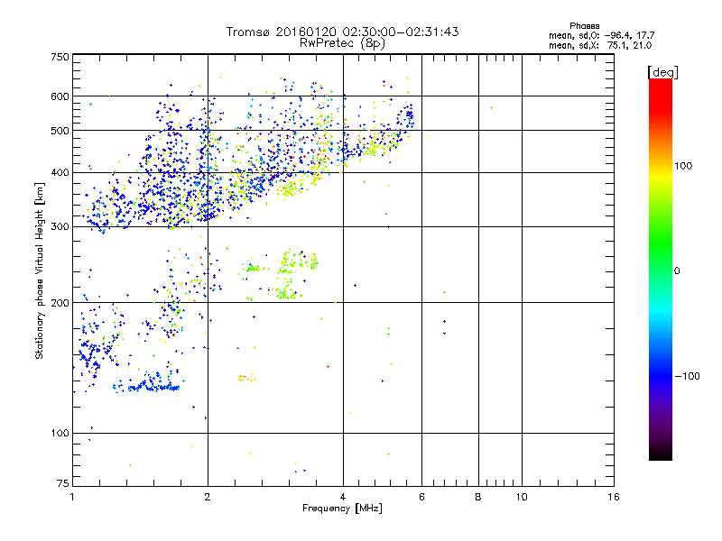Image resolution: width=722 pixels, height=541 pixels.
Task: Click the x-axis tick label '6'
Action: click(x=421, y=497)
